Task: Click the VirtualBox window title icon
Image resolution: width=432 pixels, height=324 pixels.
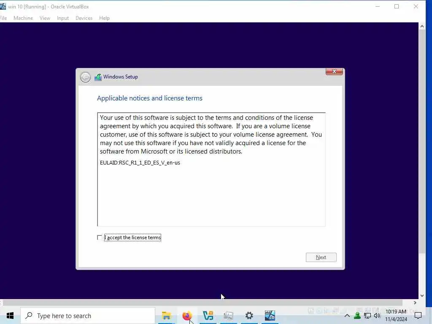Action: (3, 6)
